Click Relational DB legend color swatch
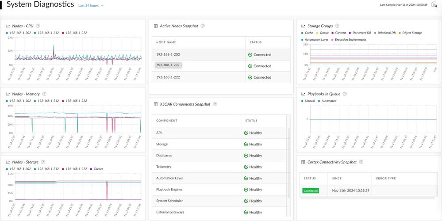This screenshot has width=442, height=221. pos(375,33)
